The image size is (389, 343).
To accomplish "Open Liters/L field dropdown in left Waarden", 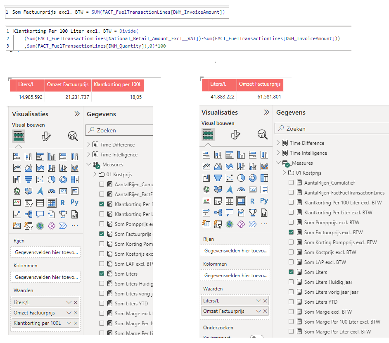I will (69, 302).
